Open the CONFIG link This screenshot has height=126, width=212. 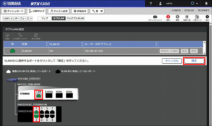[176, 10]
